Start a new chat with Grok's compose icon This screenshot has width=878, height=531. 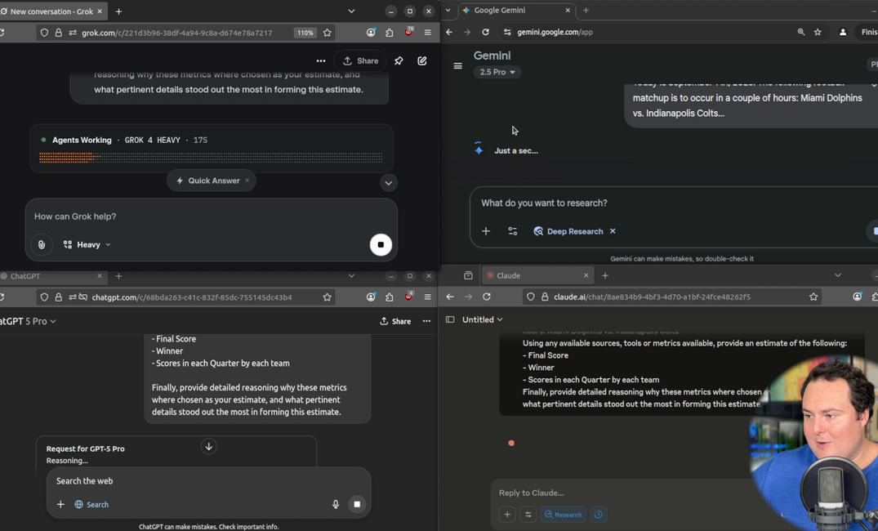pos(422,61)
